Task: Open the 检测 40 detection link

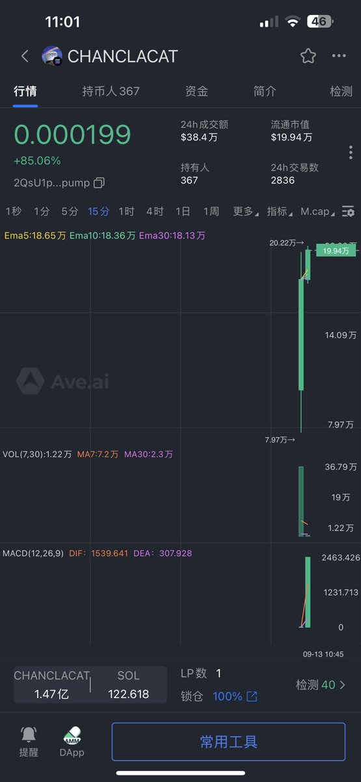Action: pyautogui.click(x=321, y=685)
